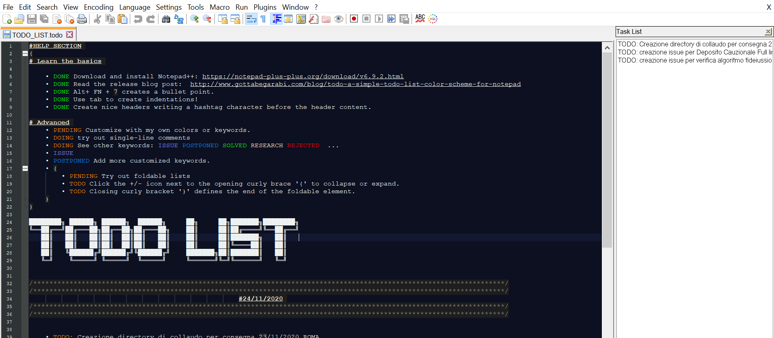774x338 pixels.
Task: Open the Settings menu
Action: click(x=169, y=7)
